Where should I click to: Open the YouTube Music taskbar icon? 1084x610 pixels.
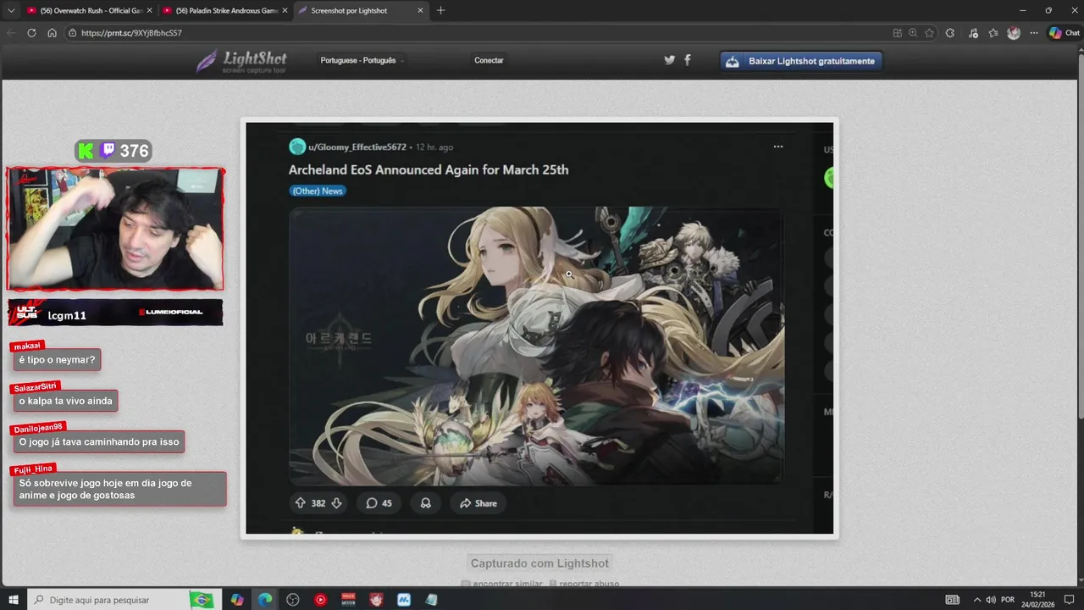320,600
